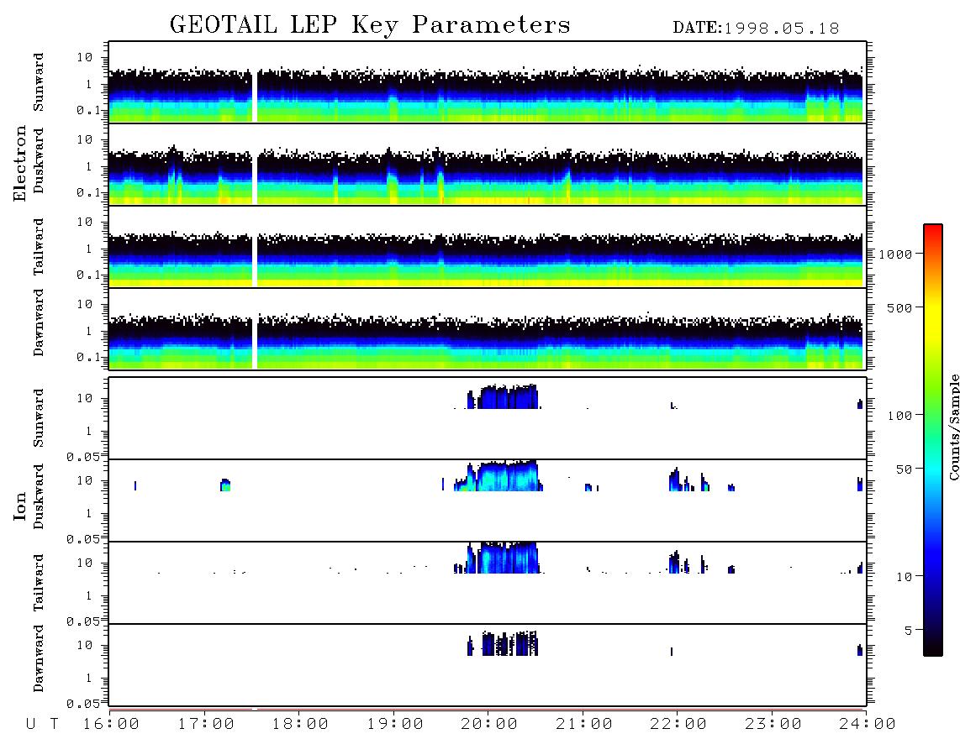Select the Electron "Sunward" axis label
960x739 pixels.
pyautogui.click(x=39, y=82)
